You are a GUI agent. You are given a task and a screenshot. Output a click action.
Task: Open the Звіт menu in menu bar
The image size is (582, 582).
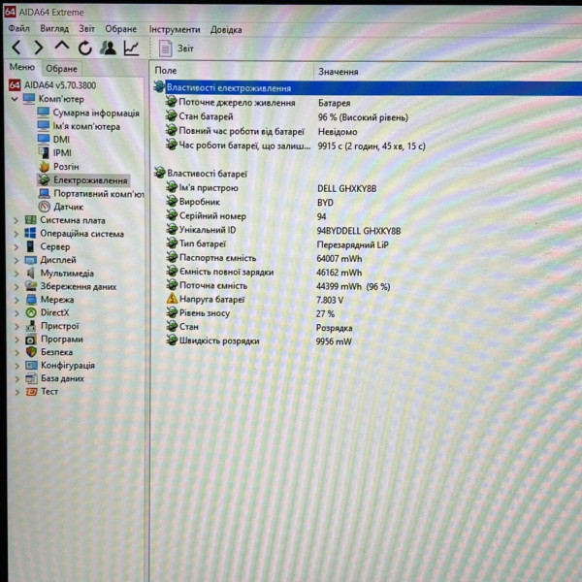pos(87,29)
